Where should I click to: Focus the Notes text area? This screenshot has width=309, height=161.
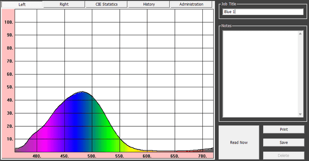260,73
